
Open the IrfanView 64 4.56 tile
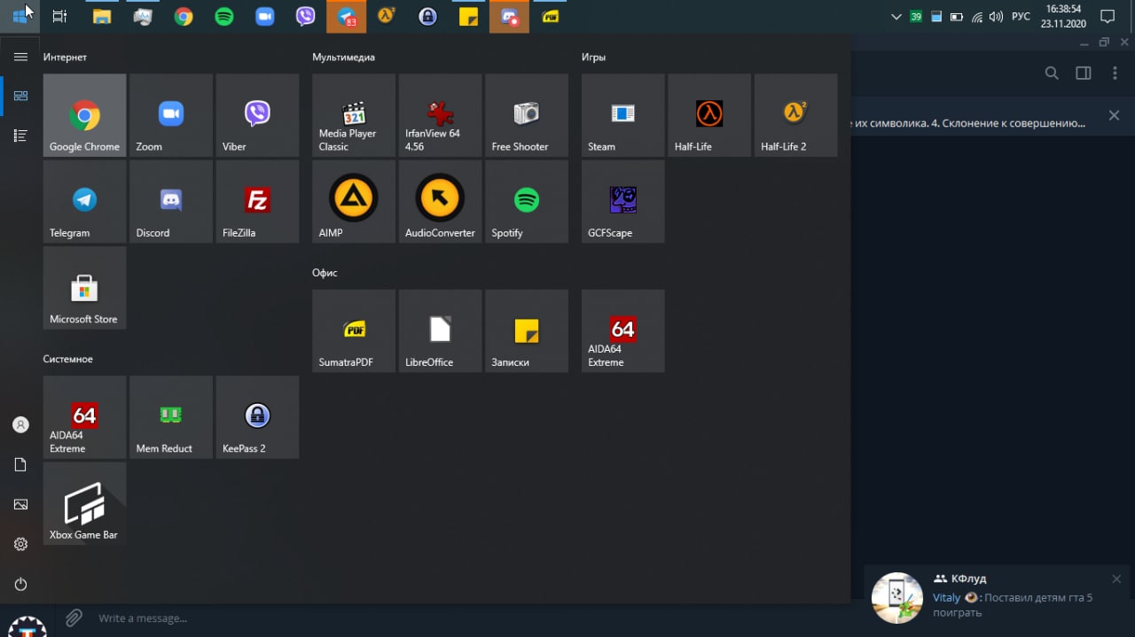441,115
